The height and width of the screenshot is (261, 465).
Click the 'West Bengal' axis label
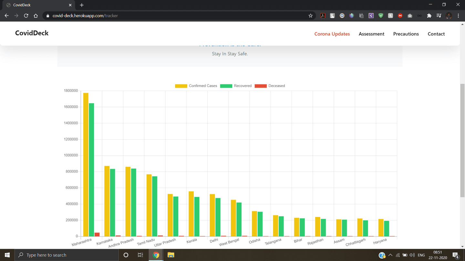tap(229, 242)
